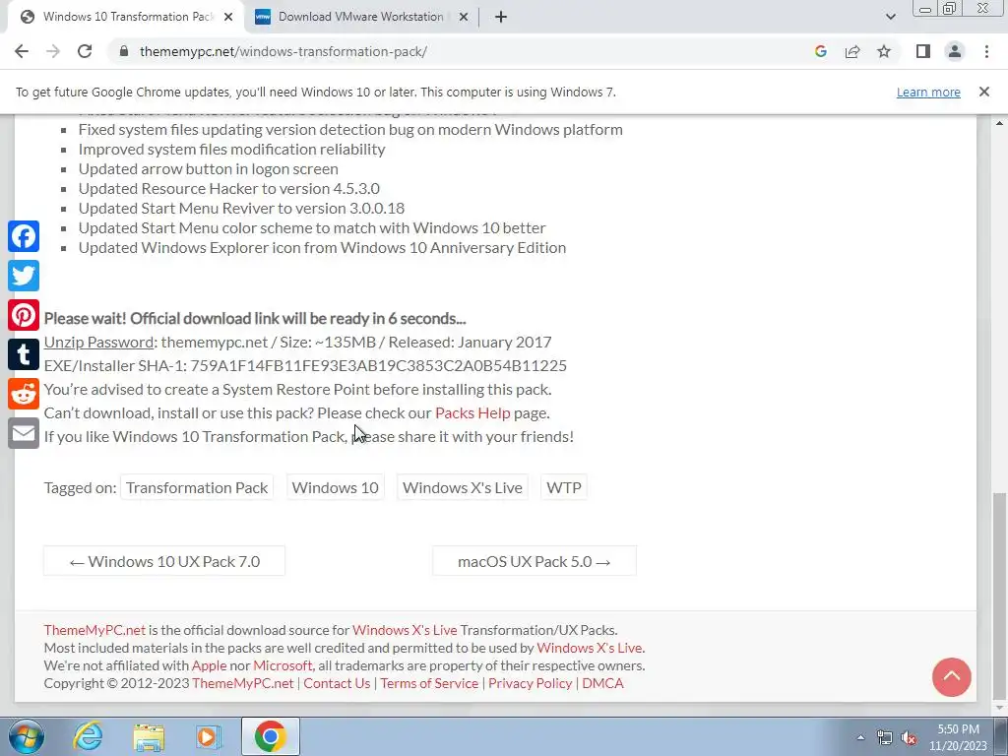Open the Privacy Policy footer link

(530, 683)
